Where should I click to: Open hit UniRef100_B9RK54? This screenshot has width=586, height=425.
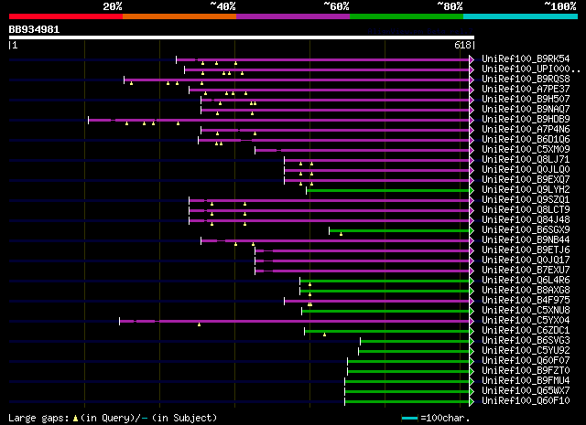click(x=526, y=59)
